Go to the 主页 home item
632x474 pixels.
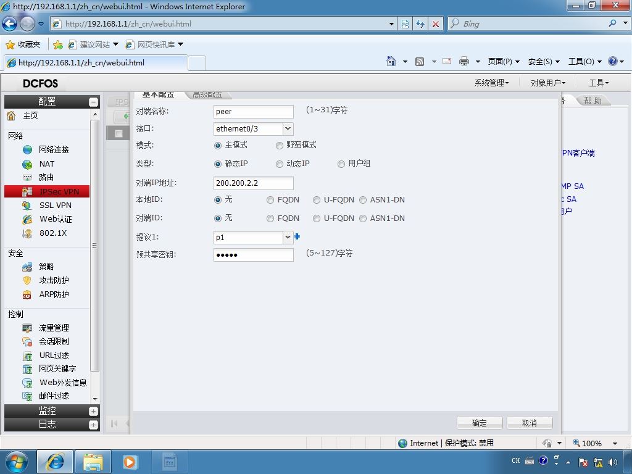point(30,116)
